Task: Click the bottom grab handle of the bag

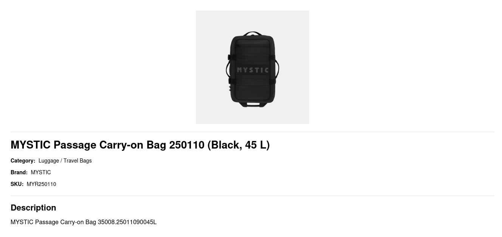Action: [x=253, y=104]
